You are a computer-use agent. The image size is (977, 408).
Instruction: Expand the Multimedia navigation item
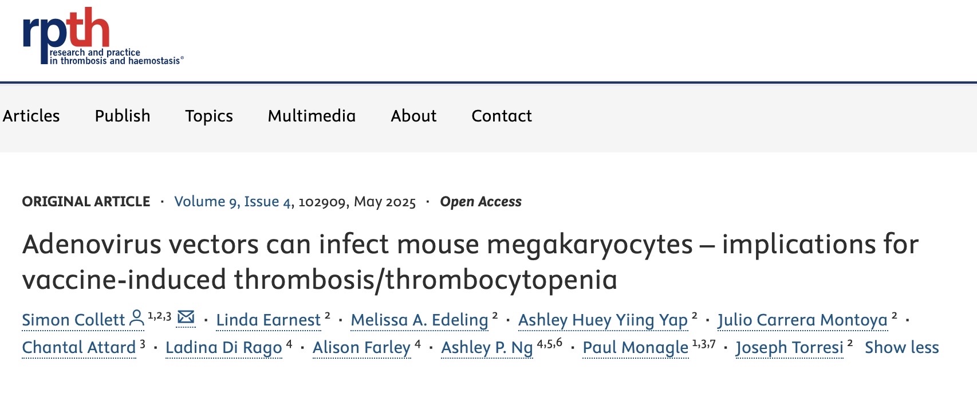pos(312,116)
